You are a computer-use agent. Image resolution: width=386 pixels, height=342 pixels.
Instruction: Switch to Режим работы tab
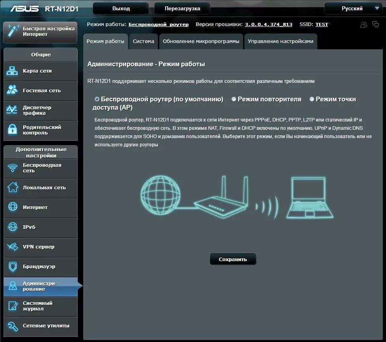105,41
